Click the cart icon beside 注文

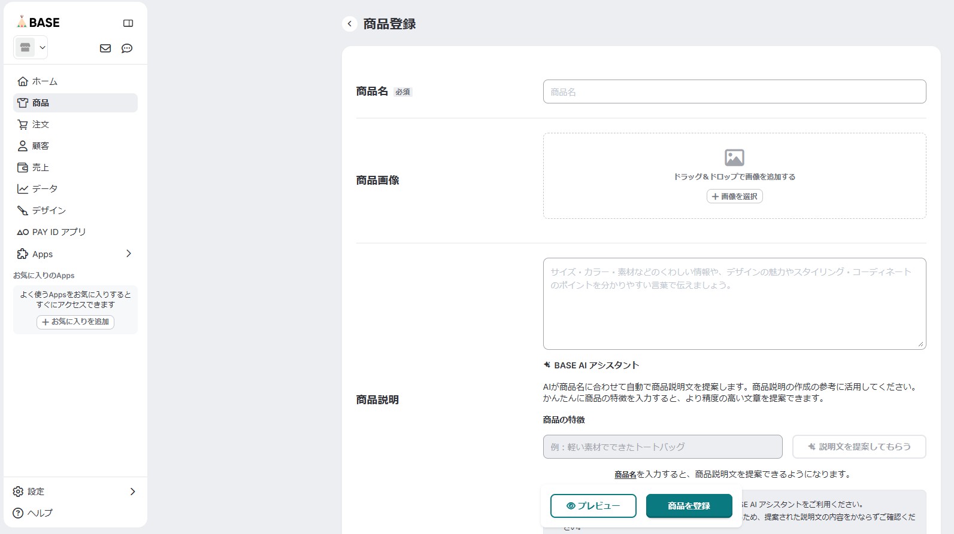pos(23,124)
